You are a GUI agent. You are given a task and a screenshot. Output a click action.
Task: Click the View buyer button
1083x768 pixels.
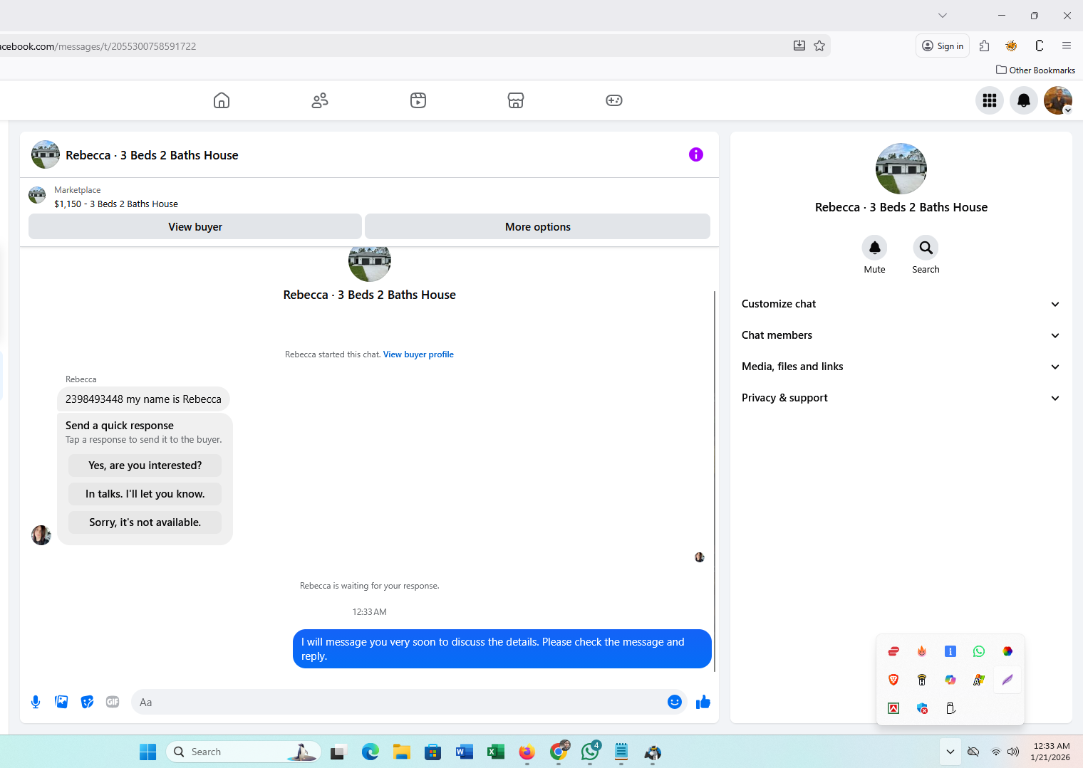[195, 226]
